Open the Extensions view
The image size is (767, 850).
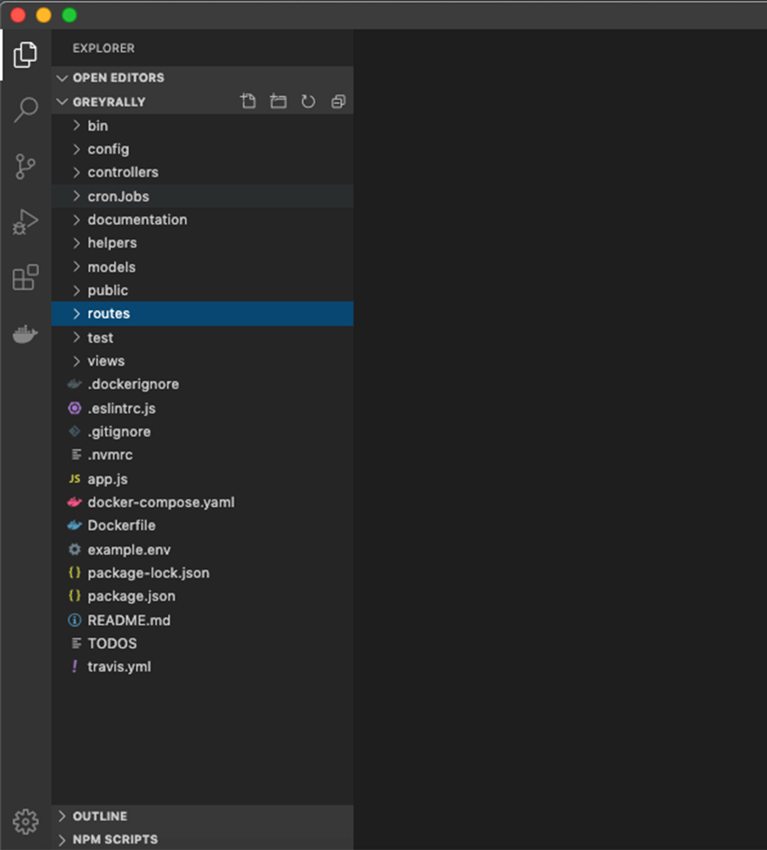click(26, 278)
